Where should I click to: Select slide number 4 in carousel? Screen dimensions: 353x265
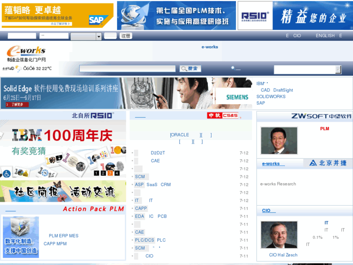coord(117,173)
